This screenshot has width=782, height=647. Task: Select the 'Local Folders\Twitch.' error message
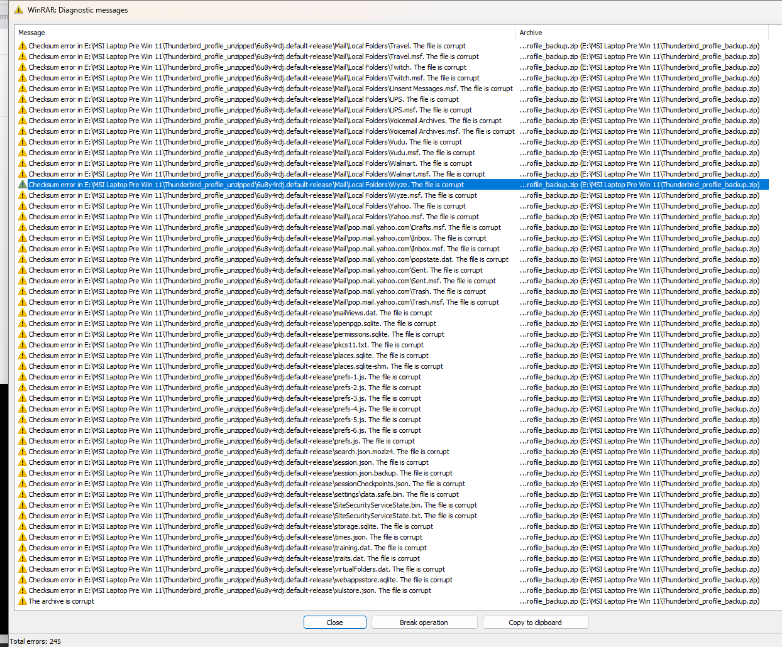pyautogui.click(x=247, y=67)
